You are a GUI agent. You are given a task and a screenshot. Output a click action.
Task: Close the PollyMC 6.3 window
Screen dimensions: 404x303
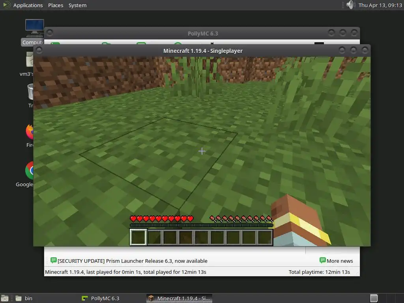tap(354, 33)
